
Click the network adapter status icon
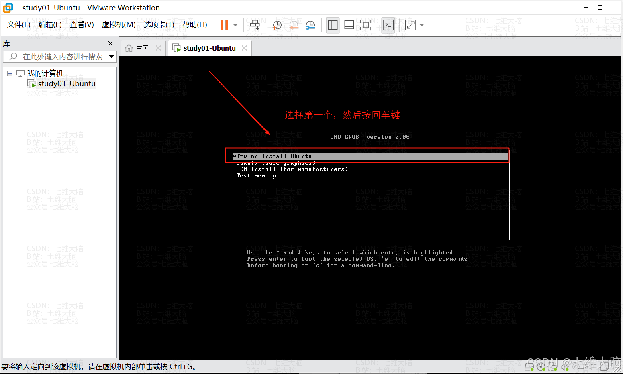[x=553, y=366]
